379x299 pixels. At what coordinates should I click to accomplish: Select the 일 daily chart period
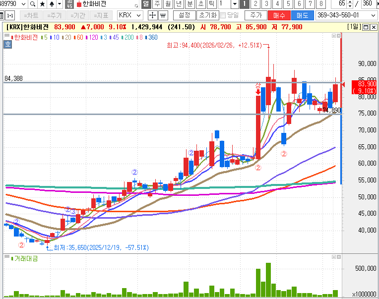pos(146,3)
